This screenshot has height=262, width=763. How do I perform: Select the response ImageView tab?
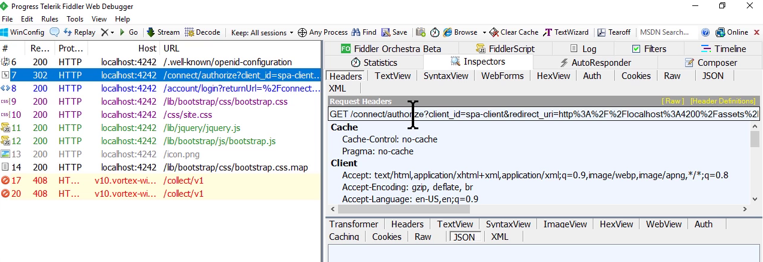click(565, 224)
